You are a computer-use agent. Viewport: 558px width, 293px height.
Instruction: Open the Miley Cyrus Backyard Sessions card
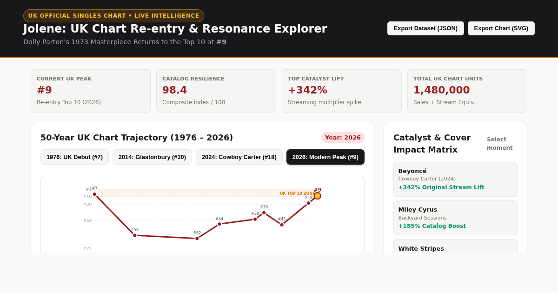pos(455,218)
